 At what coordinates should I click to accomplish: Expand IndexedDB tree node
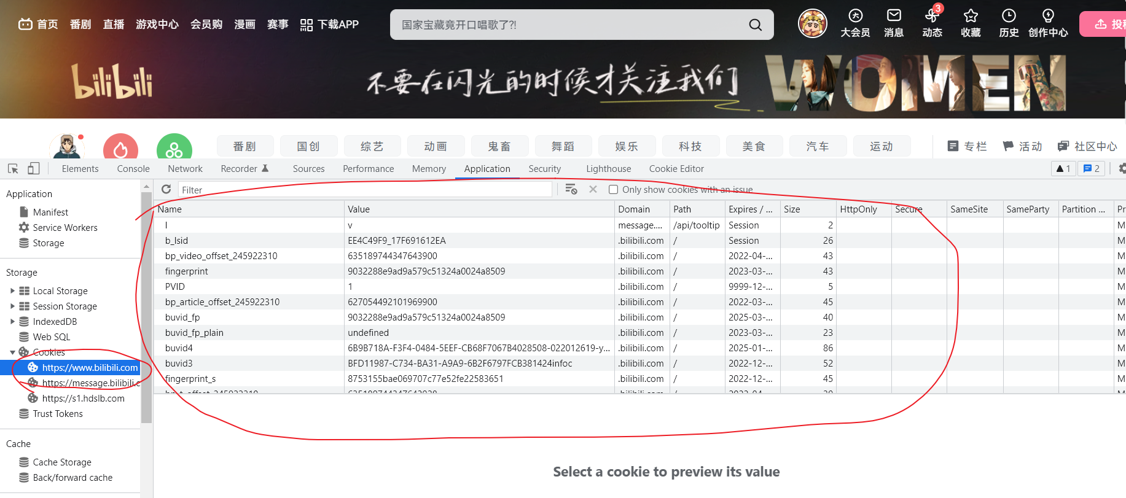(12, 321)
